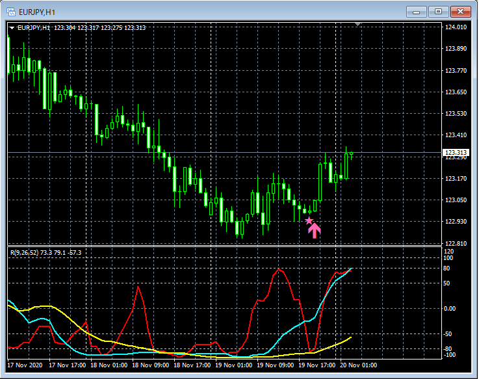This screenshot has height=379, width=479.
Task: Click the divider between chart and indicator
Action: pyautogui.click(x=224, y=246)
